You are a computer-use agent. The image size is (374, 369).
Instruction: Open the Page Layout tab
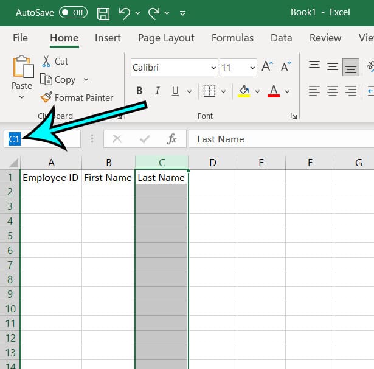[166, 38]
